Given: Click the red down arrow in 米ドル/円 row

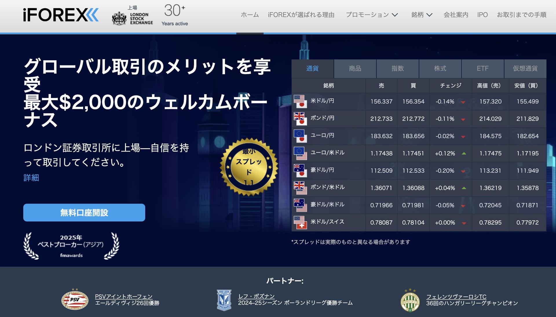Looking at the screenshot, I should (463, 102).
